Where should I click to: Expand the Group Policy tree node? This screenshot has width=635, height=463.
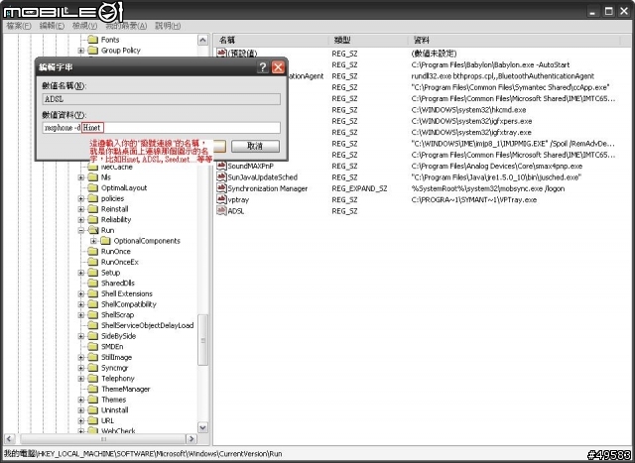[81, 51]
